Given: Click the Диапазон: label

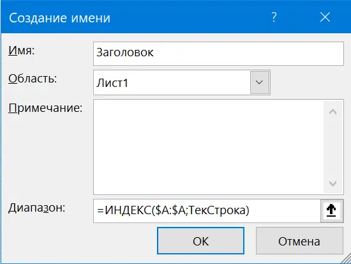Looking at the screenshot, I should pyautogui.click(x=37, y=208).
